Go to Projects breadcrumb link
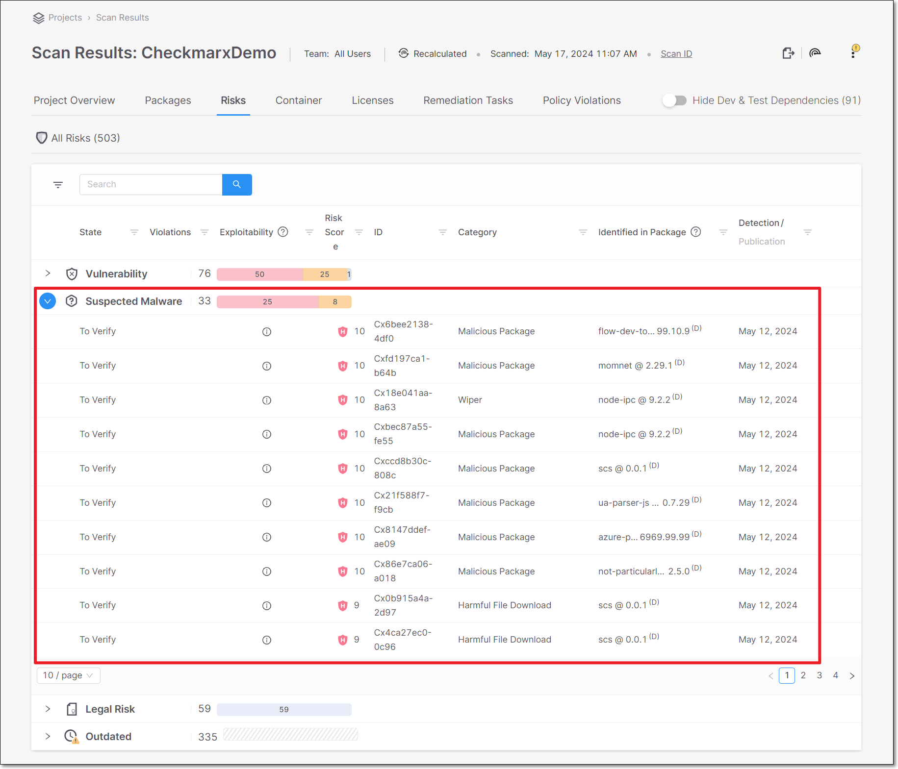 [65, 18]
